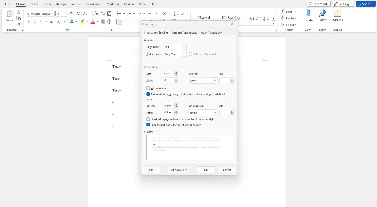Open Add-ins
This screenshot has height=207, width=377.
point(338,16)
